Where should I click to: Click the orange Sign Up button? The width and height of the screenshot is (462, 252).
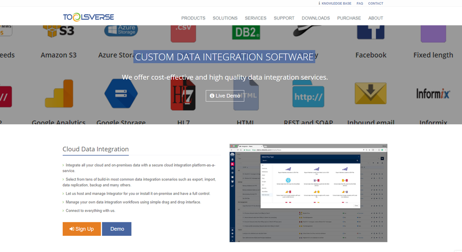[x=82, y=229]
